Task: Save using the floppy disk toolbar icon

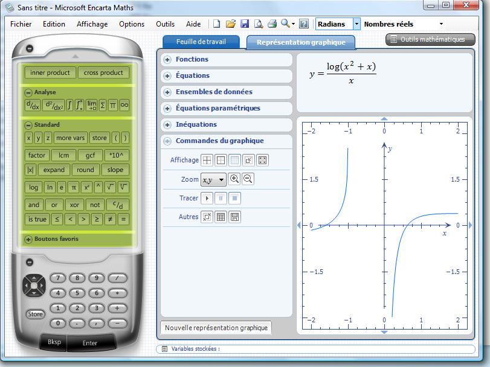Action: [x=244, y=24]
